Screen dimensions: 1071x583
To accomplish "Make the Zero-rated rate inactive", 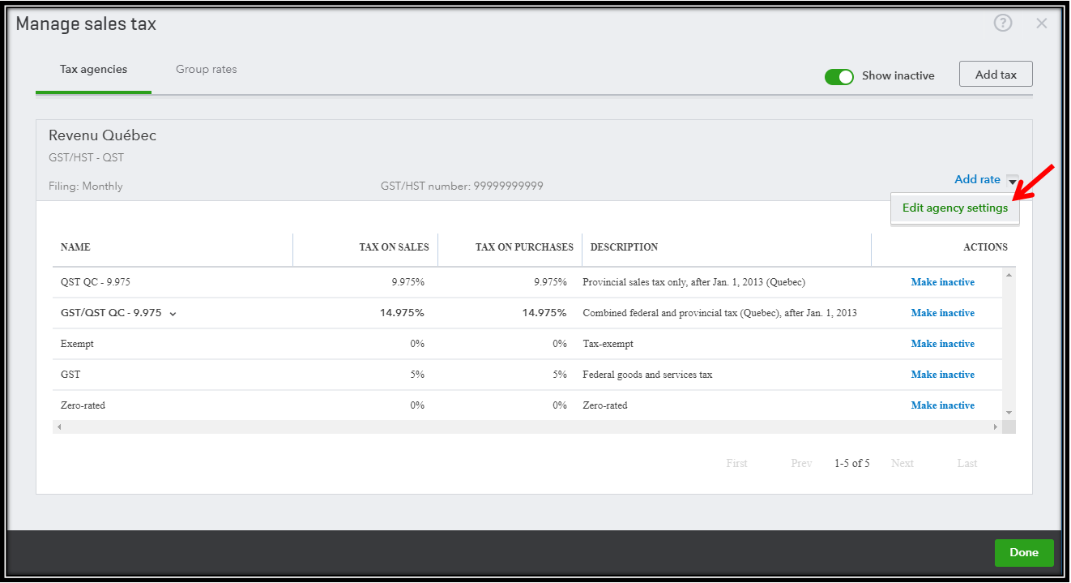I will (x=942, y=405).
